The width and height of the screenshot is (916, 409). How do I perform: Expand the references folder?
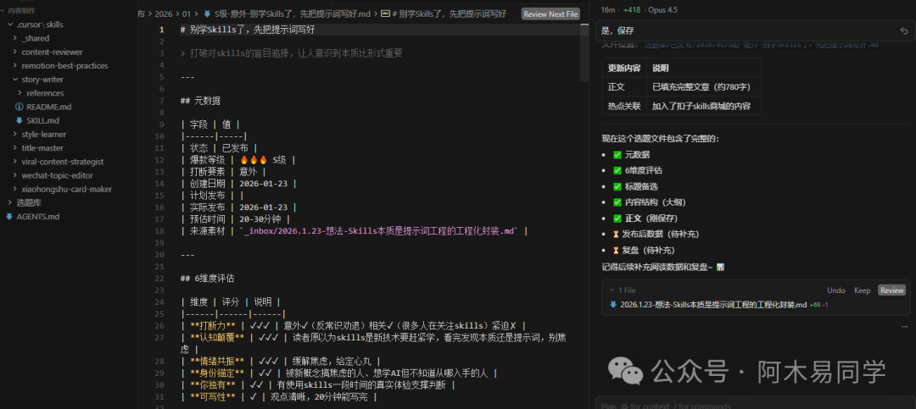[x=20, y=93]
